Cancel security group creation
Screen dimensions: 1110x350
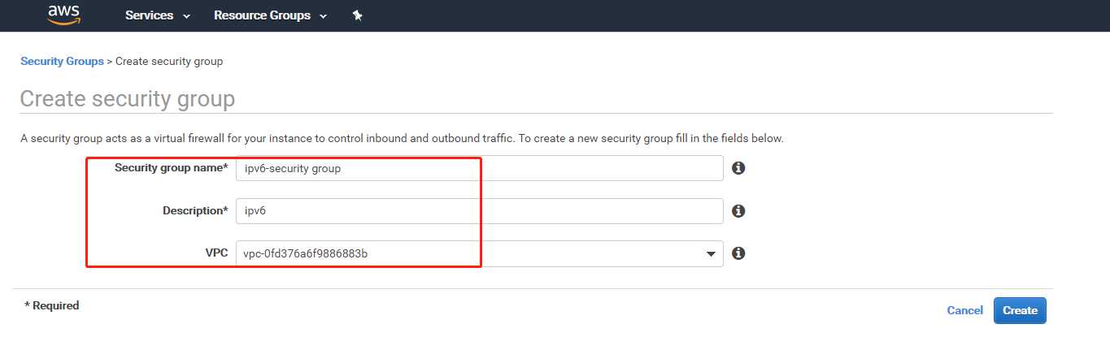(x=965, y=310)
